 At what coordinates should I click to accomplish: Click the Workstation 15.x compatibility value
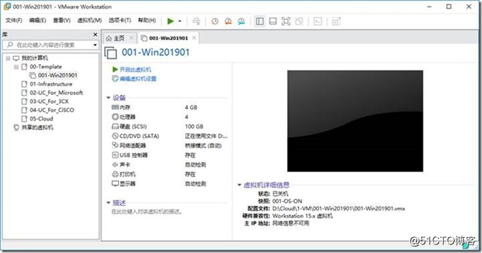click(302, 216)
